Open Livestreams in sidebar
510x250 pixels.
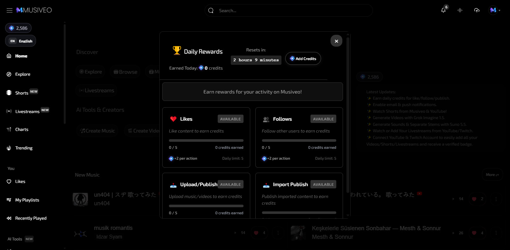coord(27,111)
